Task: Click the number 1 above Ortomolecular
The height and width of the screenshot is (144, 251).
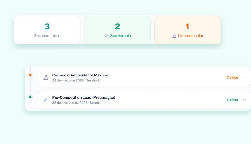Action: click(x=187, y=27)
